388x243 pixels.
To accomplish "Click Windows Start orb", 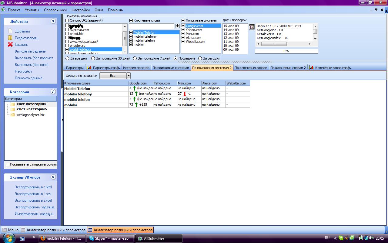I will click(9, 238).
